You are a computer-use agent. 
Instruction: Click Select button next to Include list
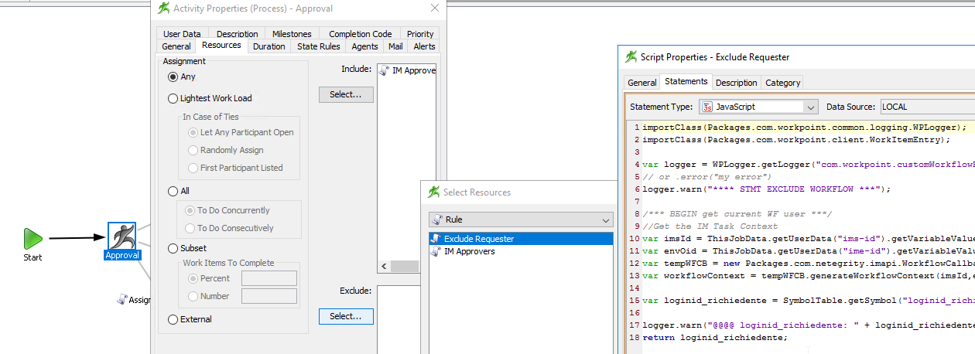346,94
